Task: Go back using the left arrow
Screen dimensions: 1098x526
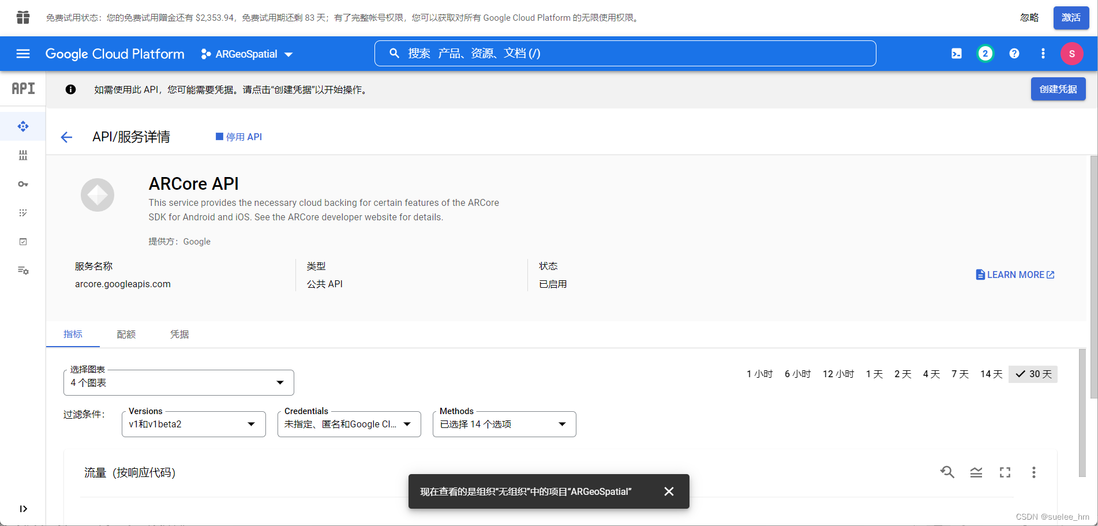Action: click(66, 137)
